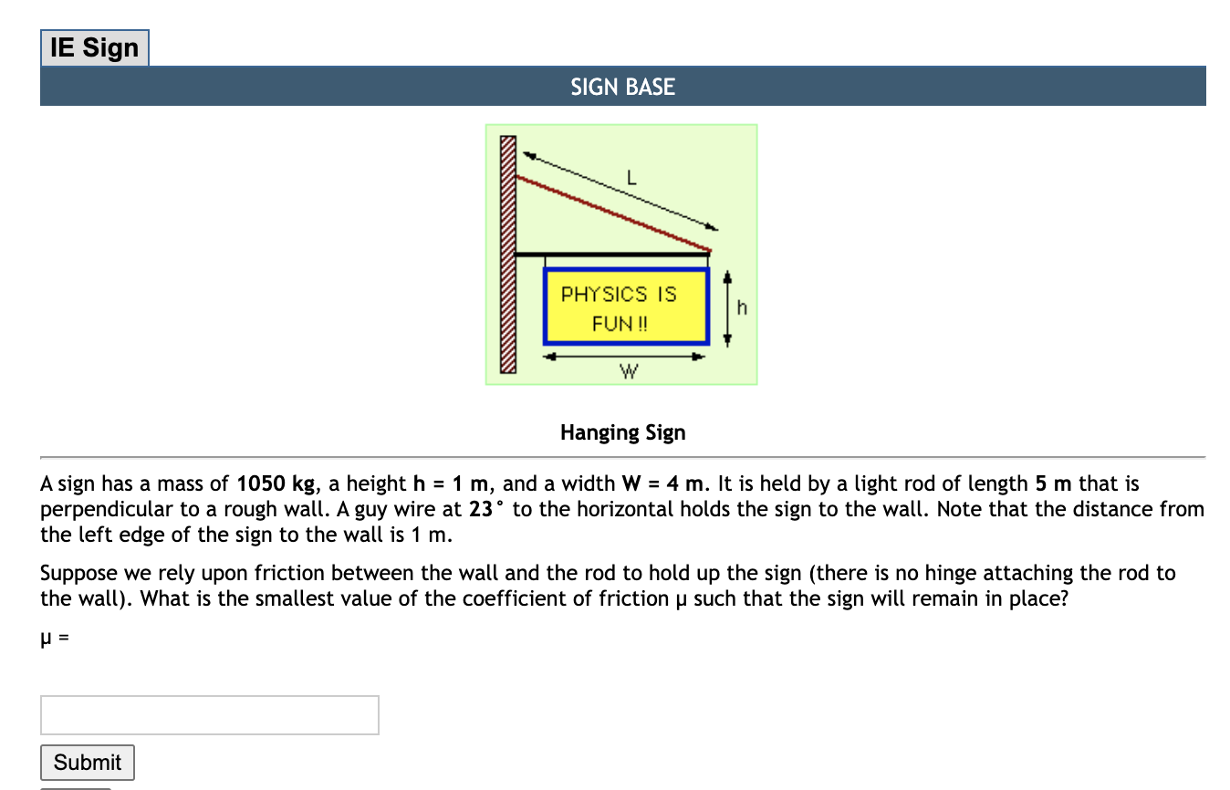
Task: Click the Hanging Sign caption text
Action: coord(622,431)
